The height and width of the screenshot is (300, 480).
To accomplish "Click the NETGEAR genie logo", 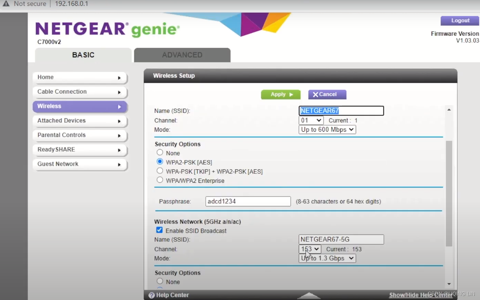I will tap(106, 29).
